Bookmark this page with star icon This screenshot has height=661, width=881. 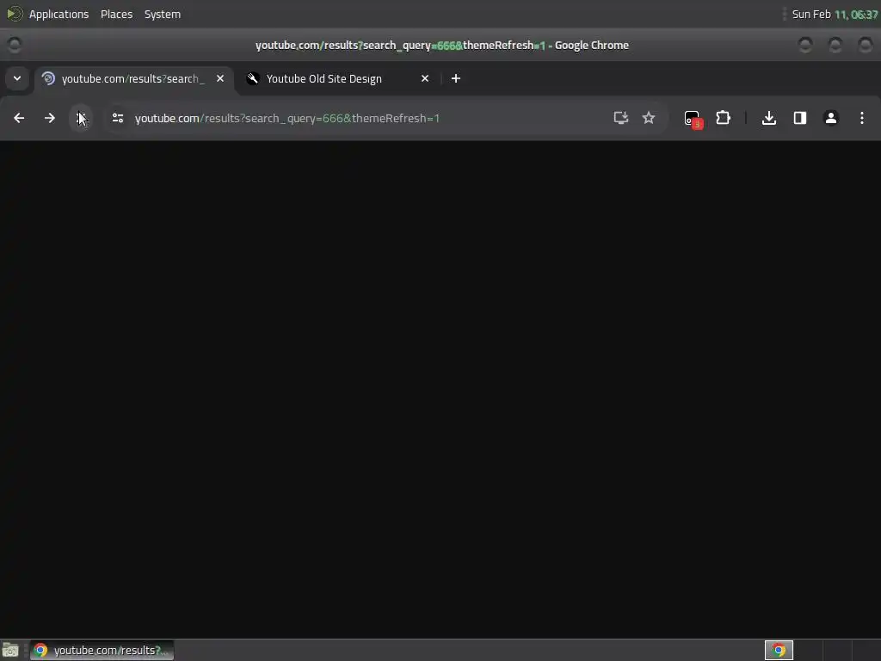tap(649, 118)
